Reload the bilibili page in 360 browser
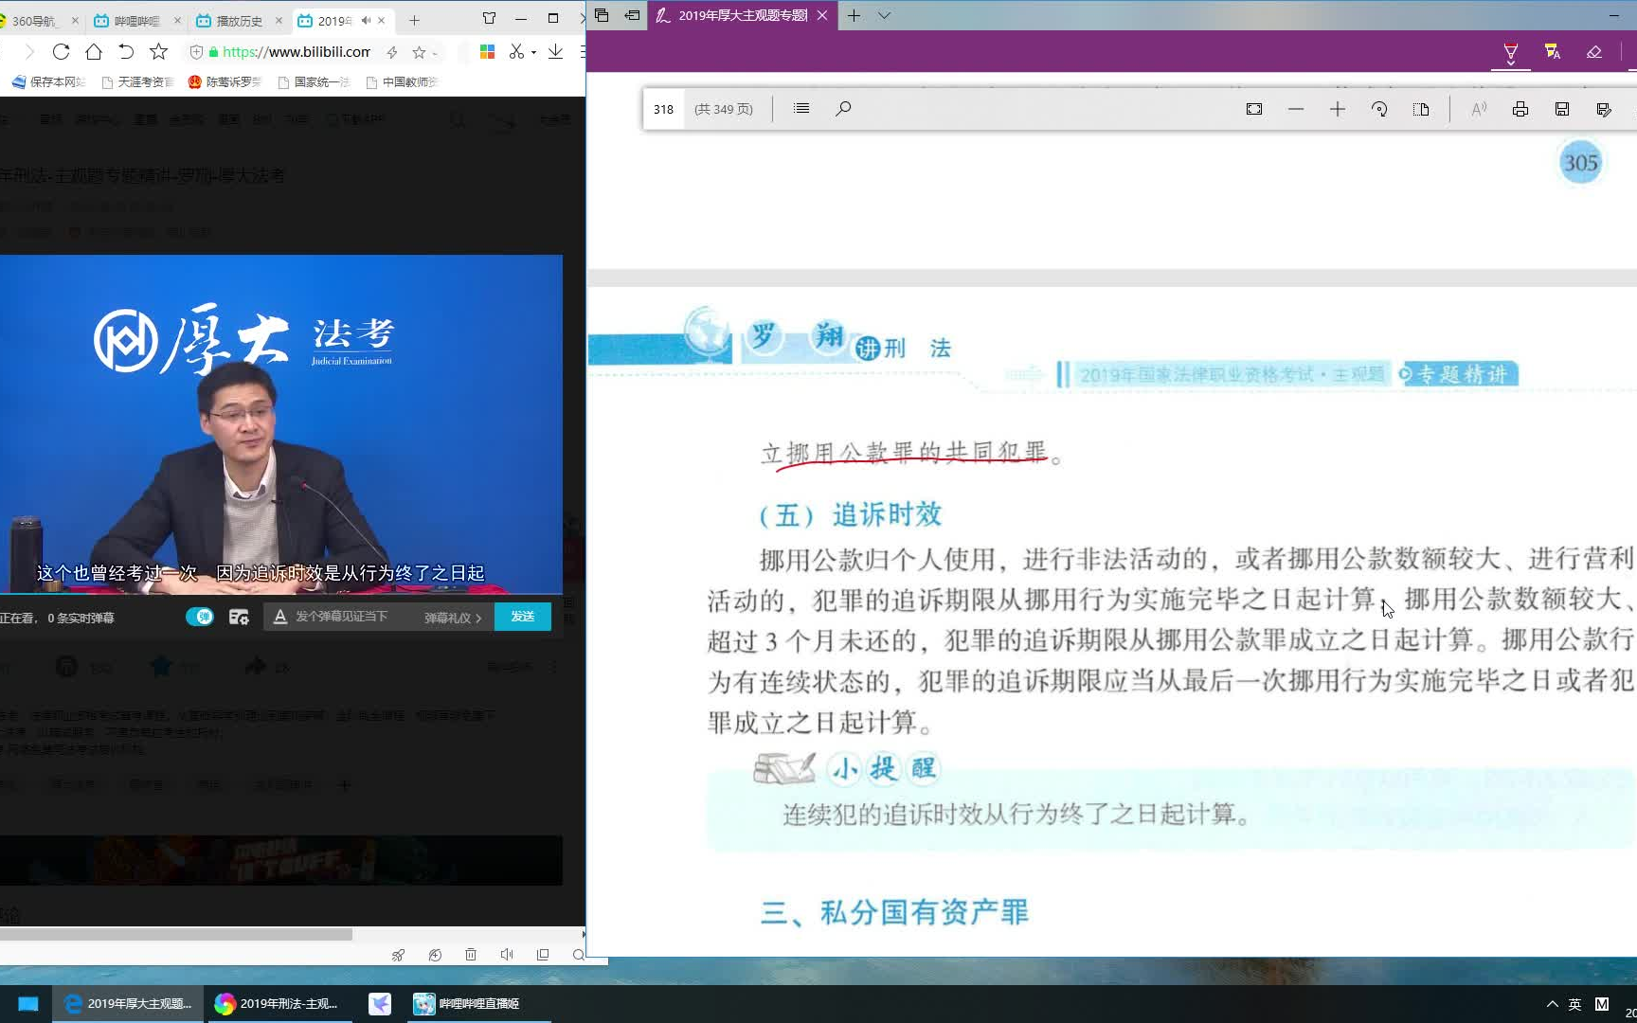 61,51
